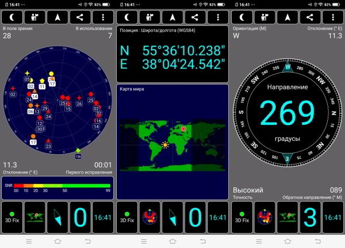Expand three-dot overflow menu on the compass screen
Viewport: 345px width, 248px height.
coord(333,17)
